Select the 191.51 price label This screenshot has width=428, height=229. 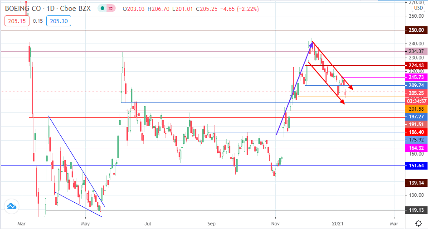(x=416, y=124)
